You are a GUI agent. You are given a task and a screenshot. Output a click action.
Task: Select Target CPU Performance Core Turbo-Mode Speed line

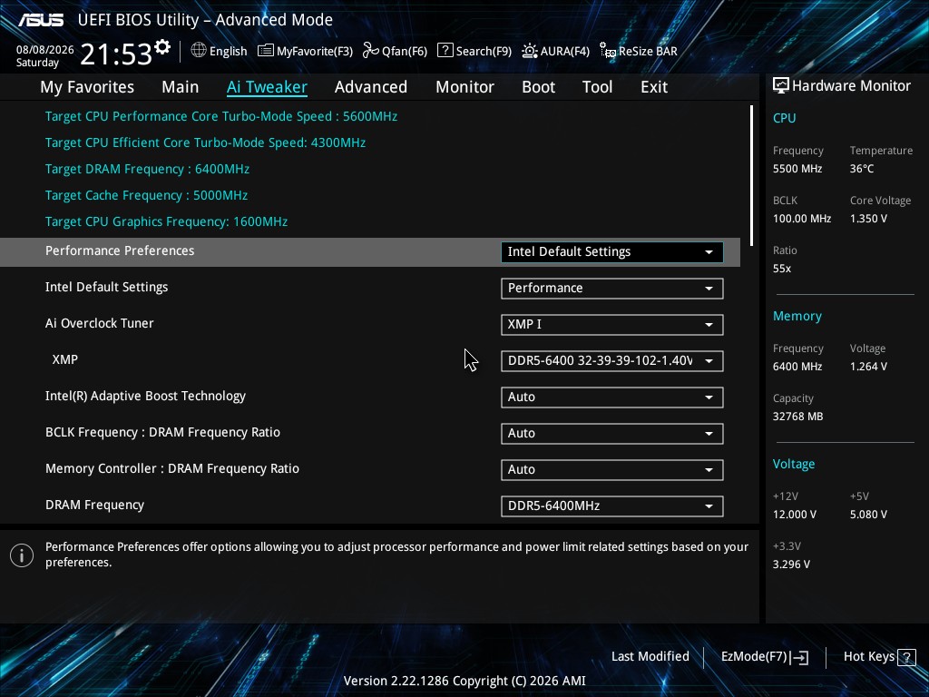point(221,116)
